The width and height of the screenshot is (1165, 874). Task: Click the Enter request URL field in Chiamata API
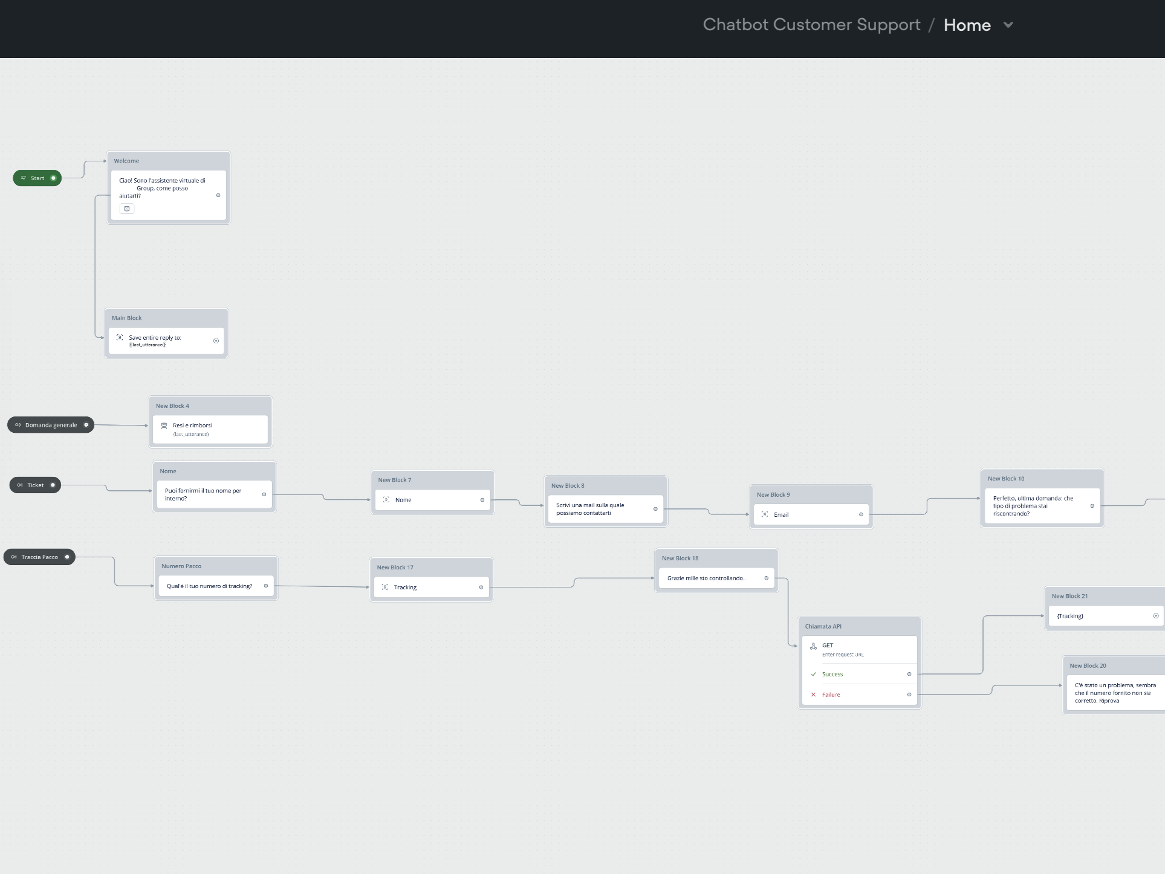click(843, 655)
